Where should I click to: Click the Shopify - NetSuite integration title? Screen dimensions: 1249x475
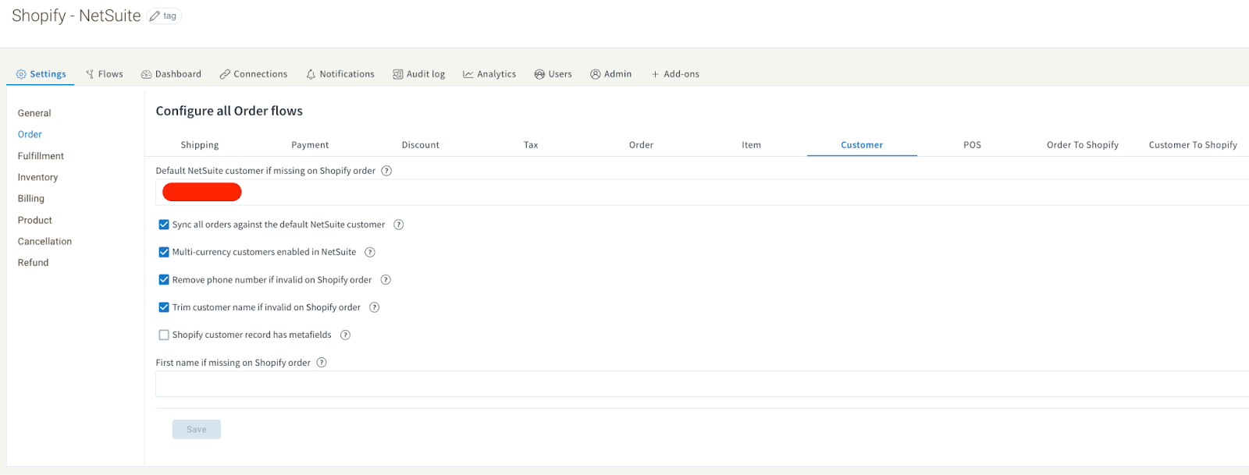pos(77,16)
